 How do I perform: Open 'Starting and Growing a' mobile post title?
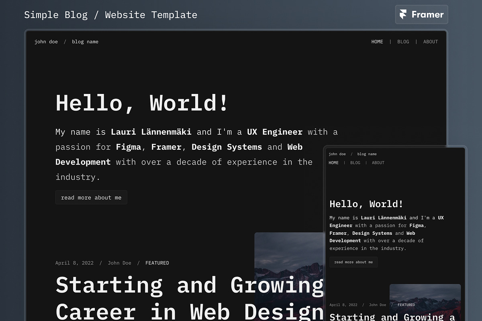tap(392, 317)
